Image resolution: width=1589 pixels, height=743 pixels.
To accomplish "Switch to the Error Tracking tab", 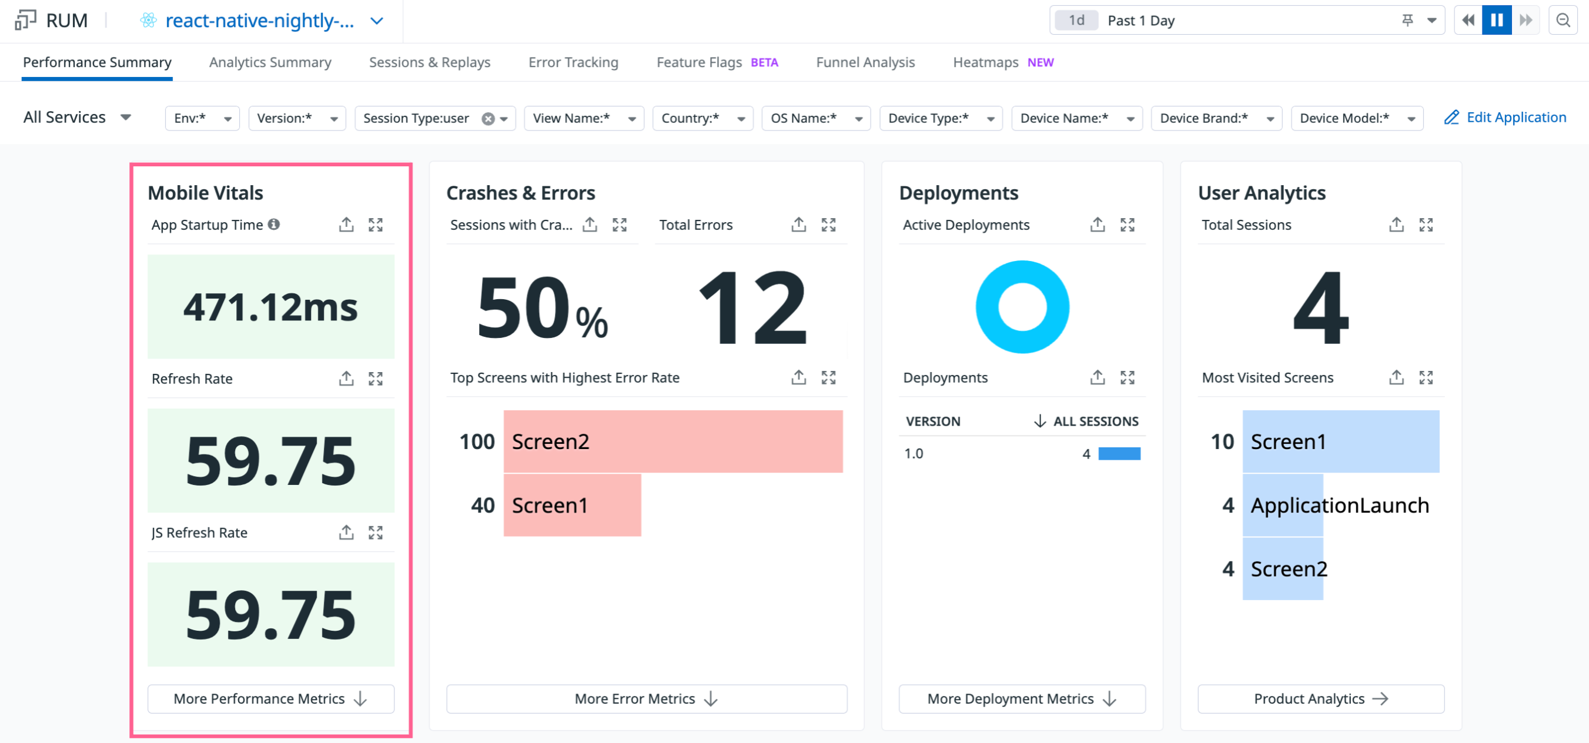I will click(573, 62).
